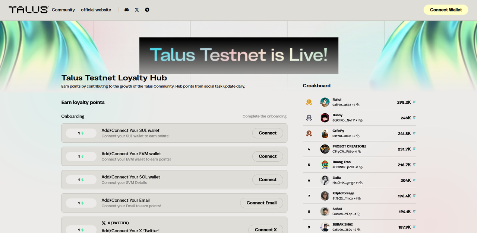Copy Rahul's wallet address with copy icon
Screen dimensions: 477x233
(x=358, y=105)
